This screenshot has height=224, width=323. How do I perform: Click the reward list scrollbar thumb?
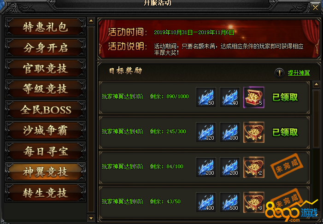pyautogui.click(x=316, y=118)
